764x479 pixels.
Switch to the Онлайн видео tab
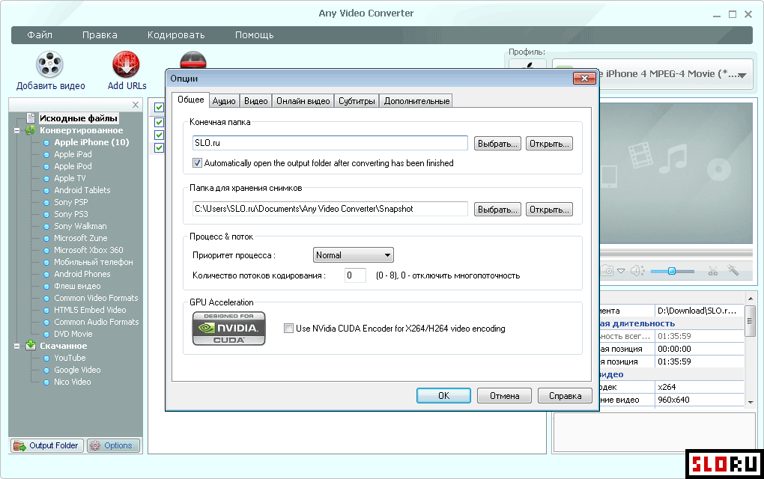[303, 101]
